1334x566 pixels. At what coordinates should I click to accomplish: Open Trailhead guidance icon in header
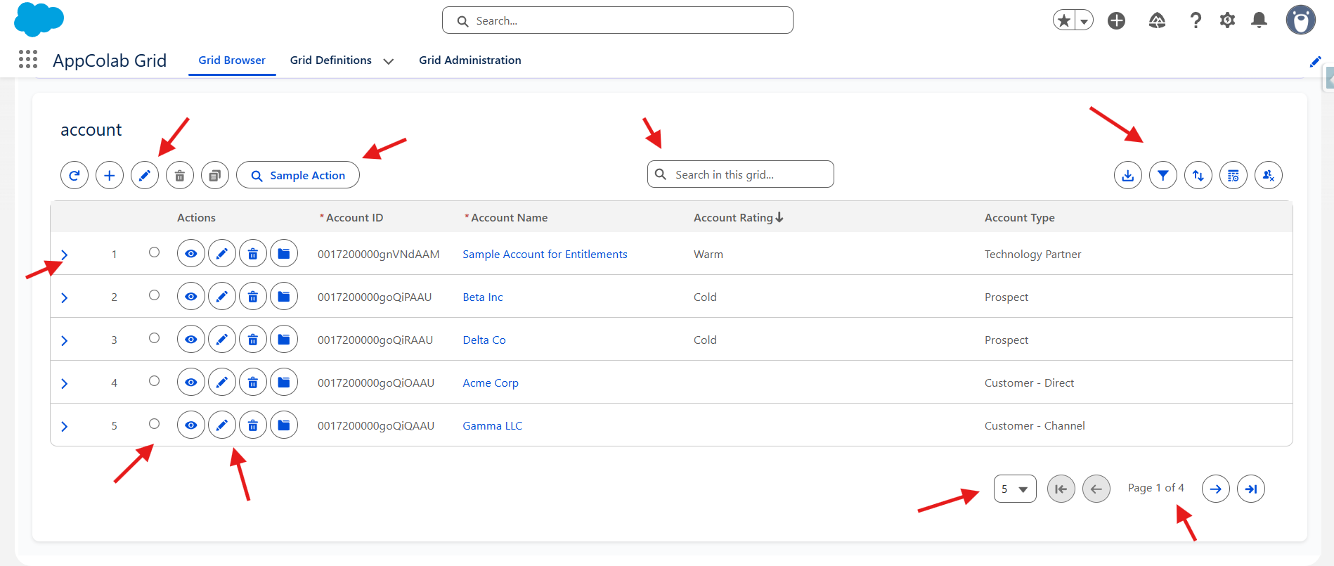1157,20
